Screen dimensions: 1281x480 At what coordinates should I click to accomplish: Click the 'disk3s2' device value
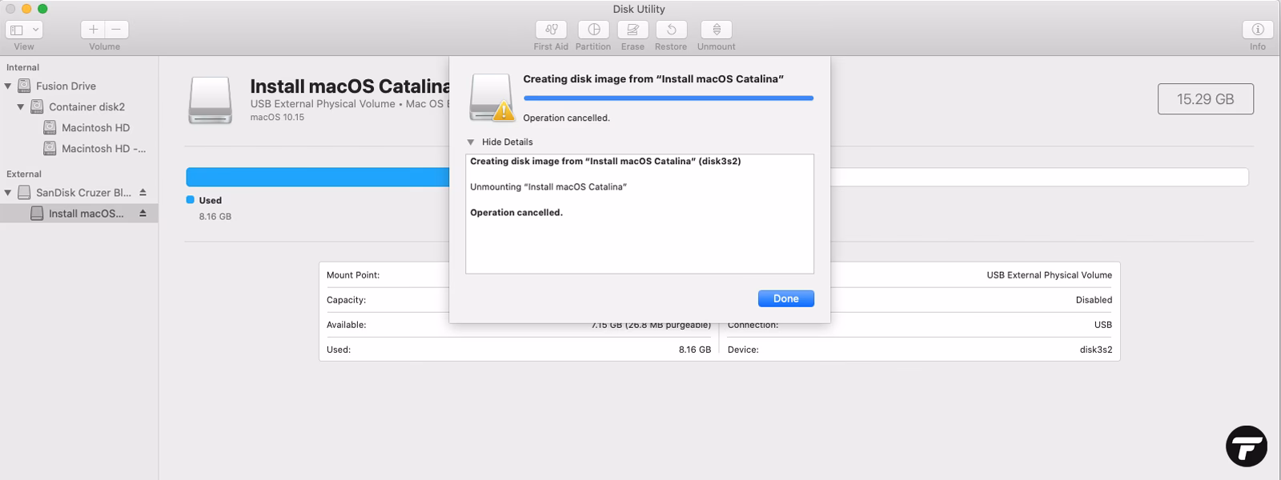click(1095, 350)
